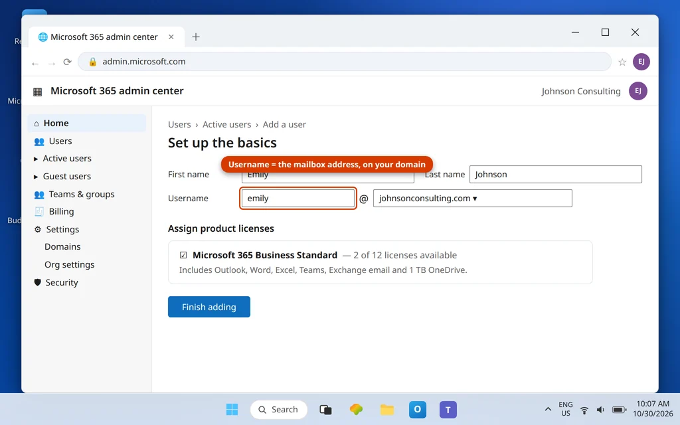Bookmark this page with star icon
This screenshot has height=425, width=680.
622,62
